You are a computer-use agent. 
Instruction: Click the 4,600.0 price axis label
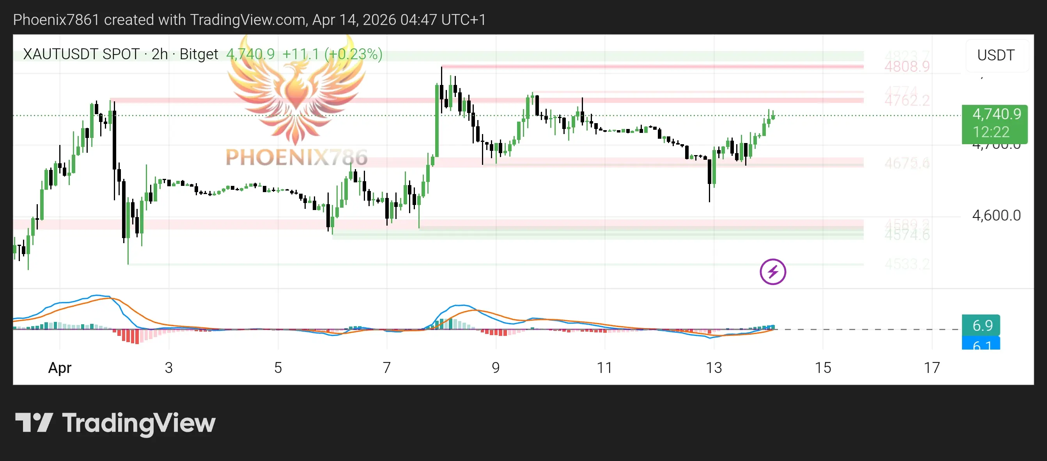(996, 215)
